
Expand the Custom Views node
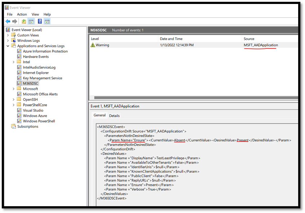pyautogui.click(x=8, y=35)
